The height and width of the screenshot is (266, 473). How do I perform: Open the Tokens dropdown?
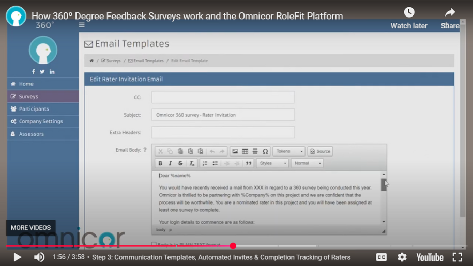pos(289,151)
